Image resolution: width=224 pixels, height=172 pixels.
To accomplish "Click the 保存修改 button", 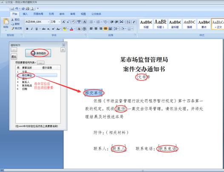I will 38,53.
